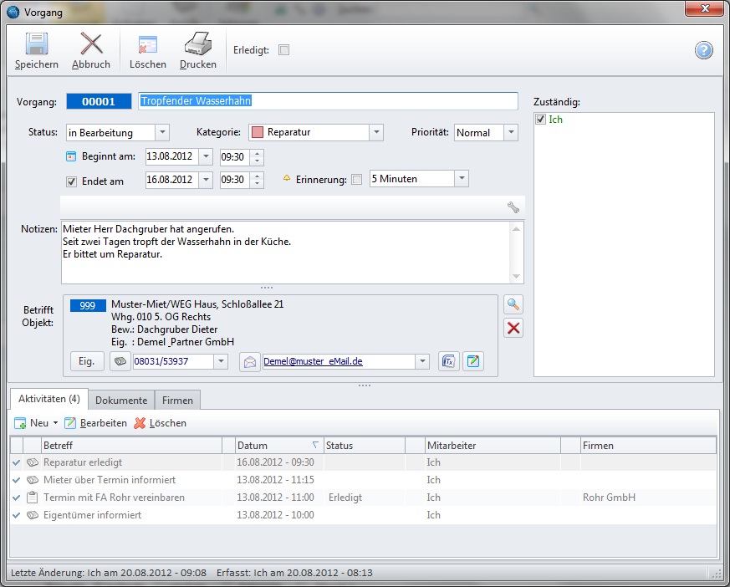Click the Beginnt am time stepper

tap(257, 156)
